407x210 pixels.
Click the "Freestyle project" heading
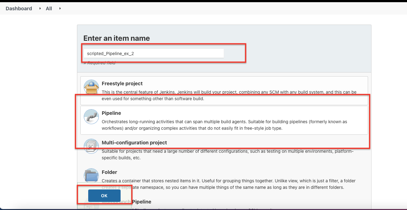(x=122, y=83)
